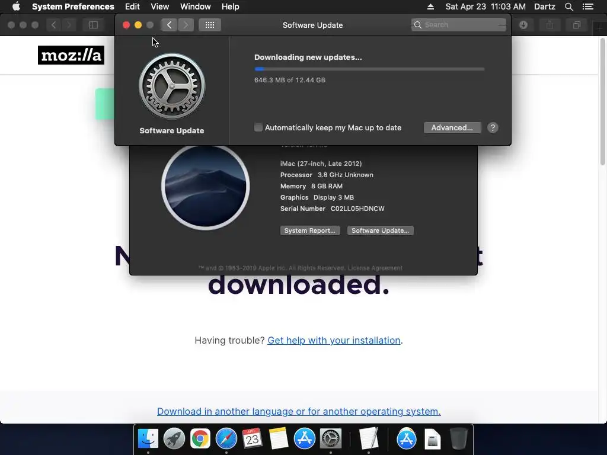
Task: Select the '646.3 MB of 12.44 GB' text
Action: pyautogui.click(x=289, y=80)
